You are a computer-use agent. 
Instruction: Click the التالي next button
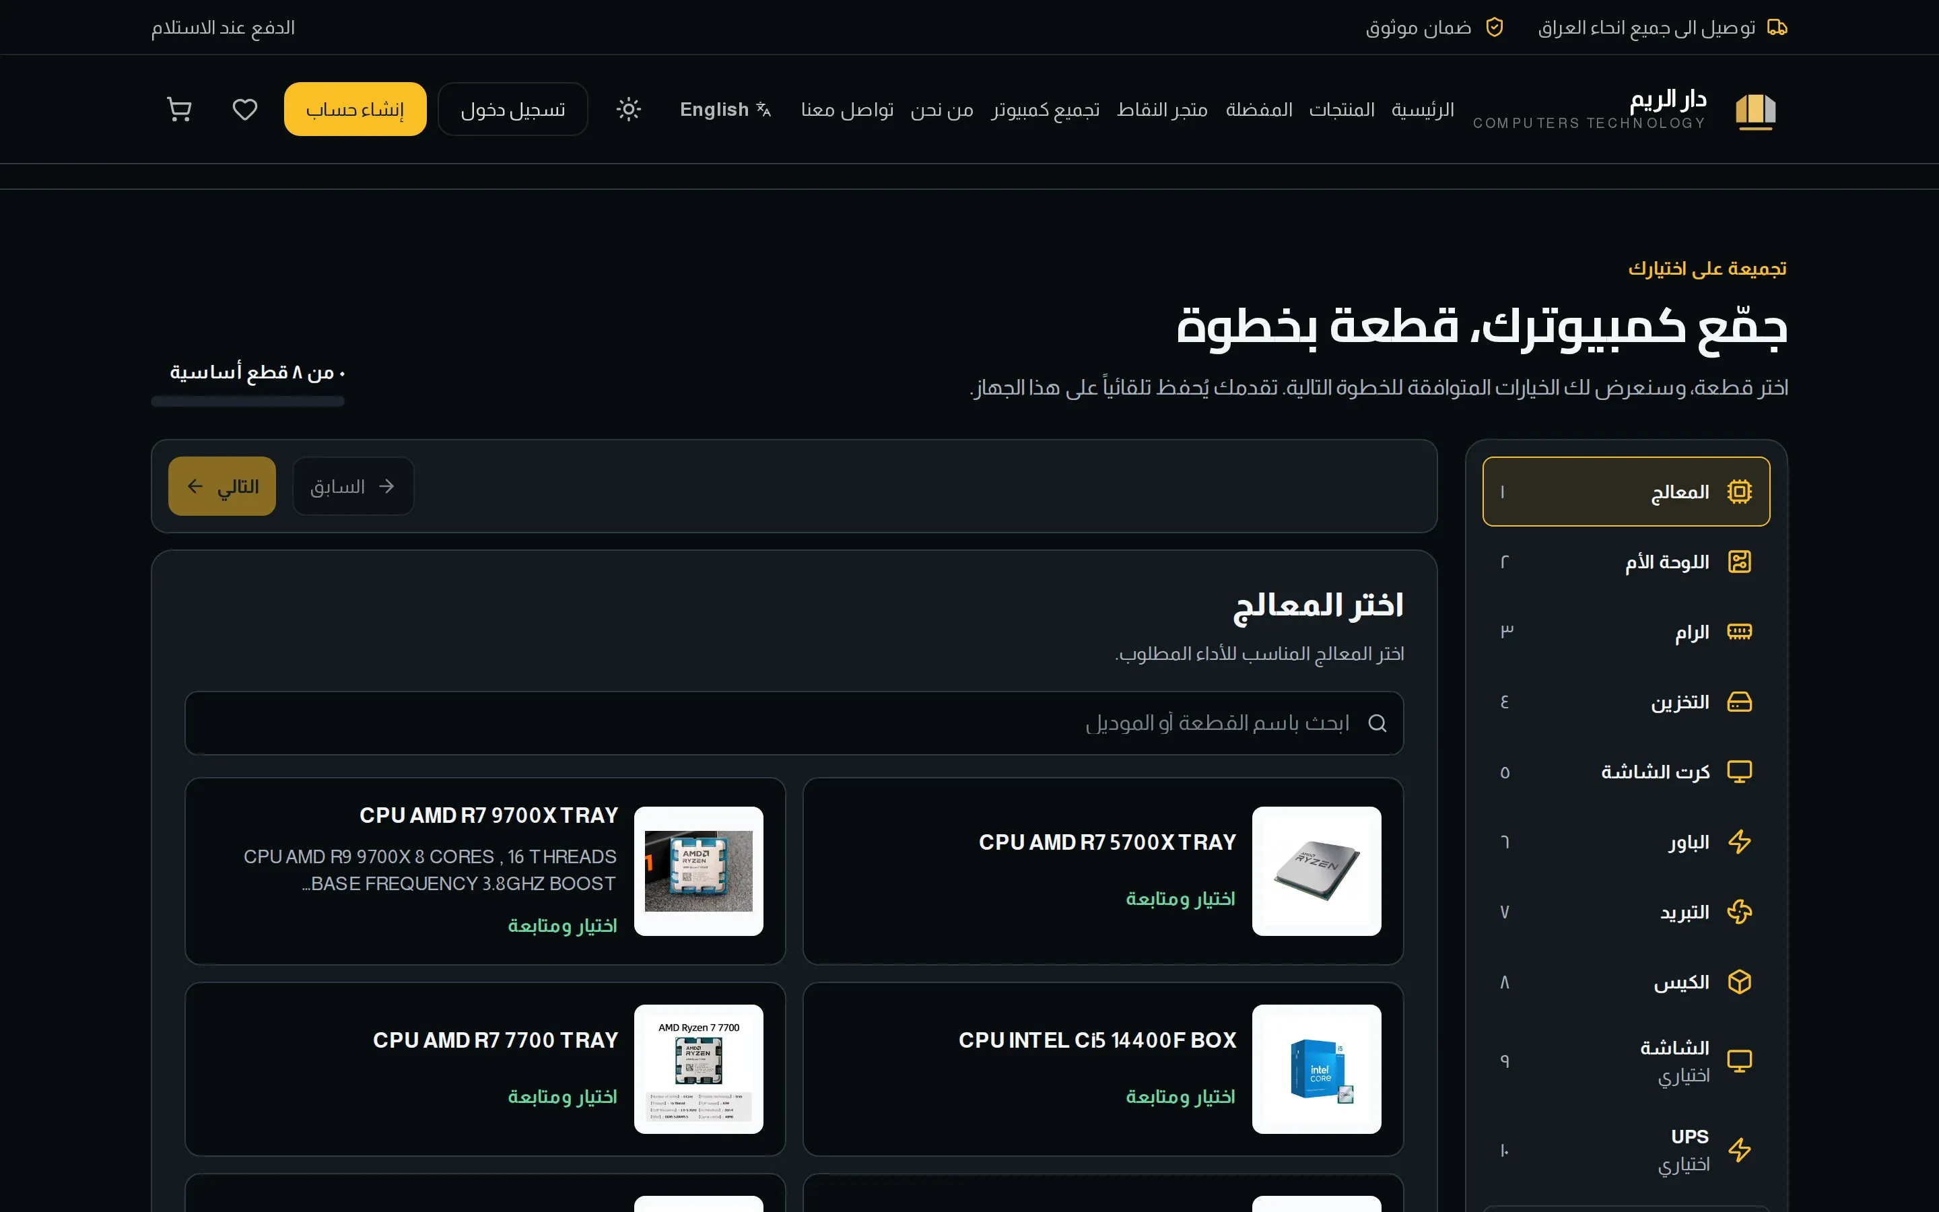pos(222,487)
